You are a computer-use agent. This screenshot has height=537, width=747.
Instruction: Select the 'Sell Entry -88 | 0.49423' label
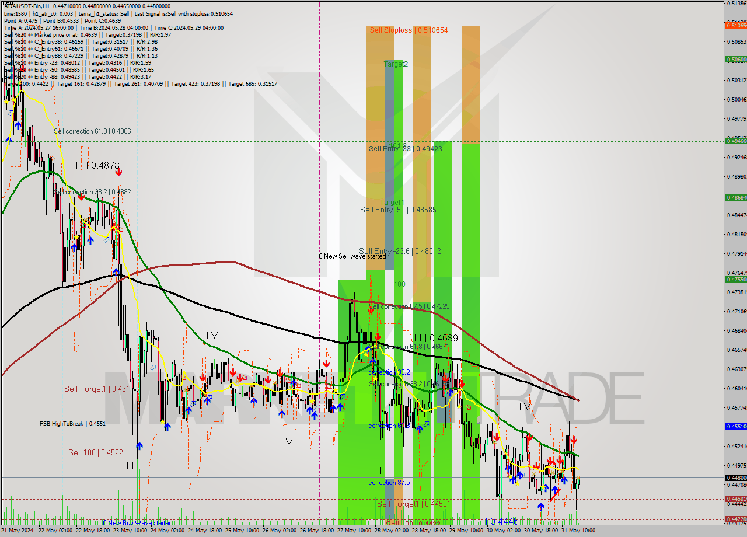click(405, 148)
